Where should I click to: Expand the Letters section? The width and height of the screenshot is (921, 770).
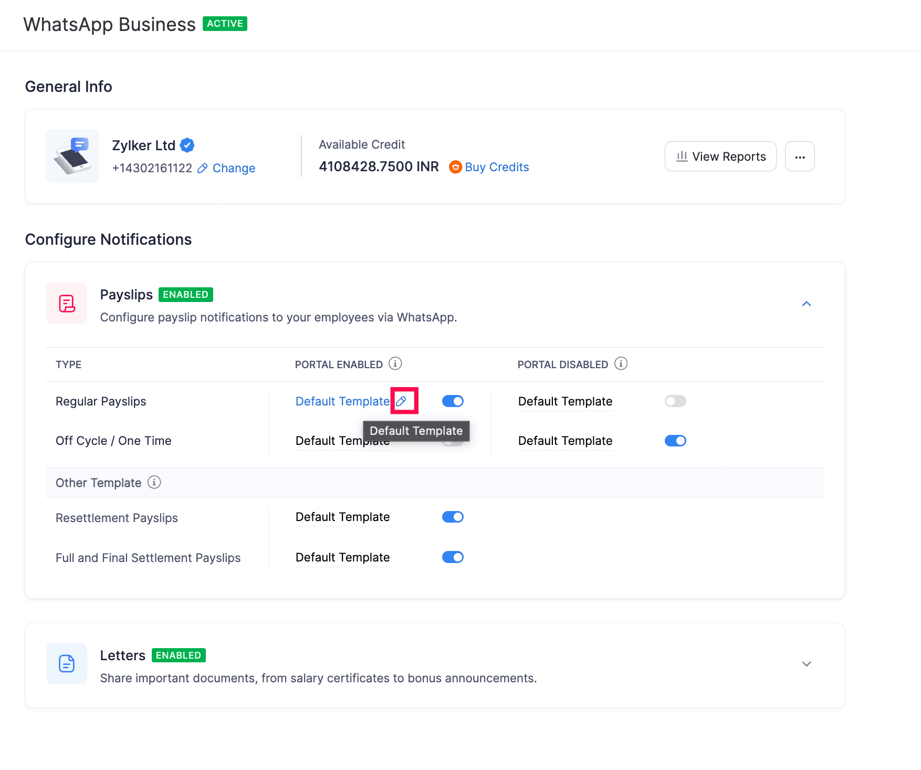click(807, 663)
